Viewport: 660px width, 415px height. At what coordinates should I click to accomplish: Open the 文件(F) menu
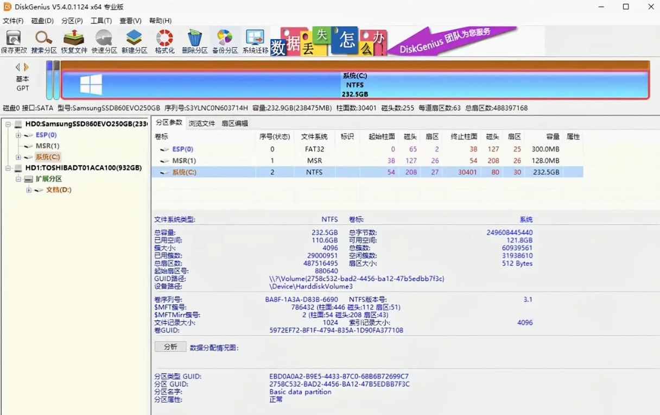point(13,21)
